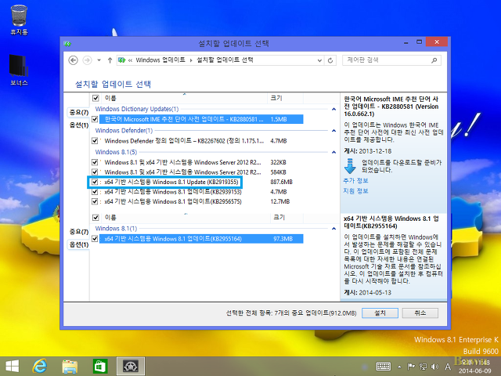Open the Recycle Bin desktop icon
Image resolution: width=501 pixels, height=376 pixels.
coord(19,20)
